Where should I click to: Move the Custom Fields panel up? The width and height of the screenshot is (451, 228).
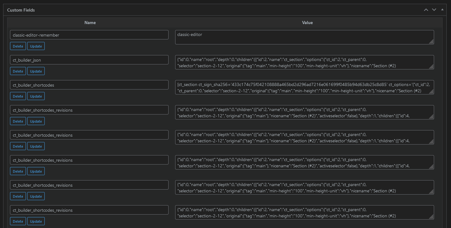coord(426,10)
